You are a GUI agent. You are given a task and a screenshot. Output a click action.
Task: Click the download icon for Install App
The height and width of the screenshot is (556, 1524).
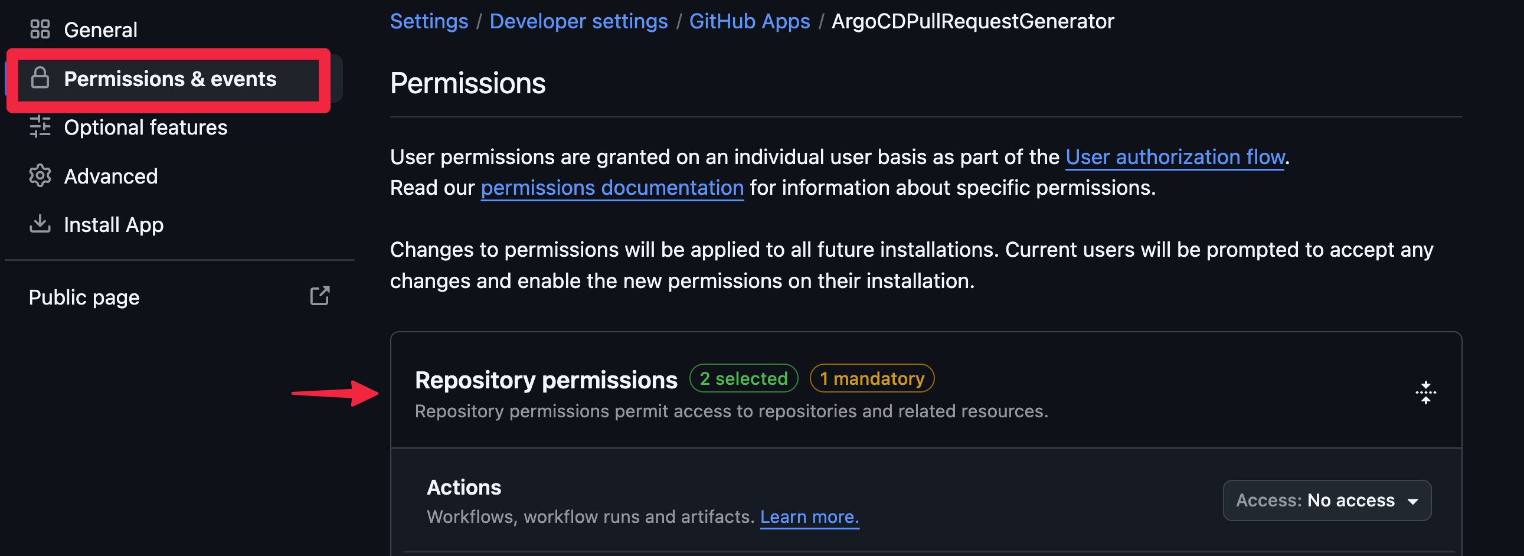pos(40,224)
